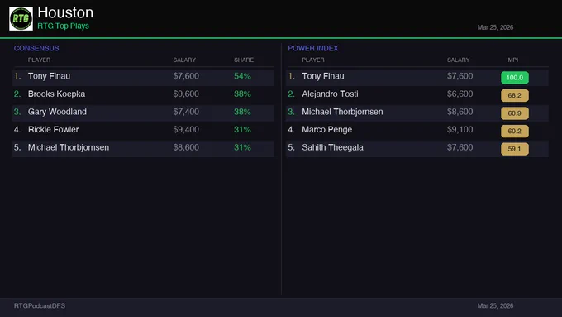Click the 60.2 MPI badge for Penge
Screen dimensions: 562x317
(x=514, y=131)
